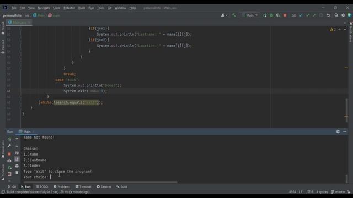Select the Main.java editor tab
353x198 pixels.
click(x=19, y=23)
